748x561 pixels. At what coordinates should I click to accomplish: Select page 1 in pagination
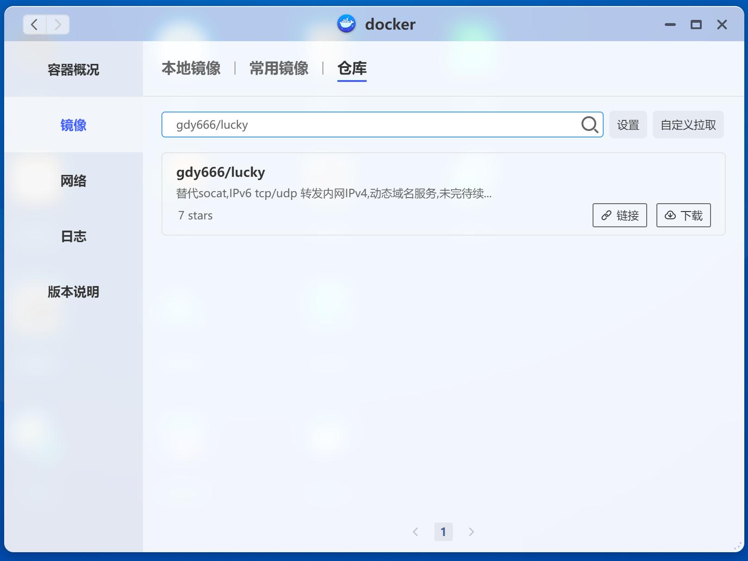pos(443,532)
